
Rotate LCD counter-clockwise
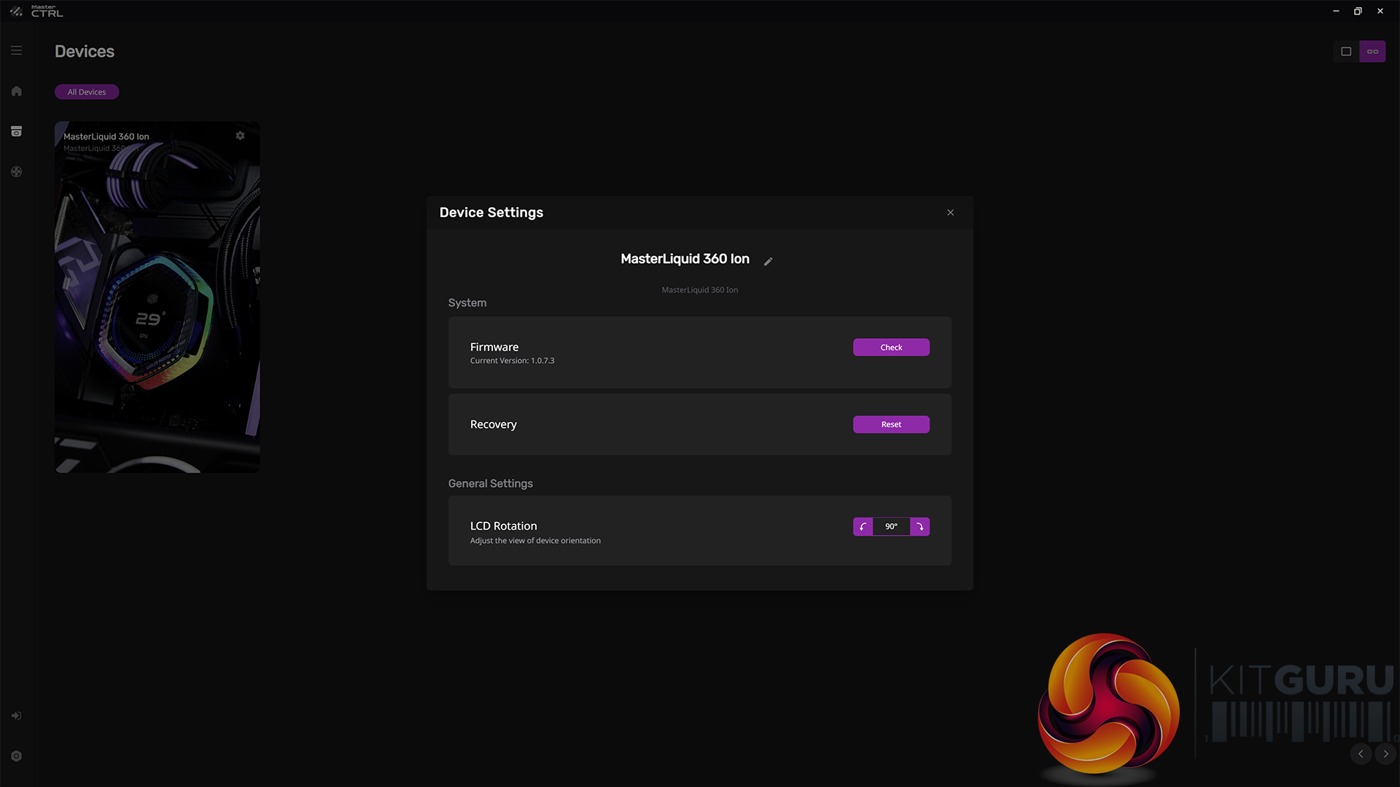(x=863, y=526)
